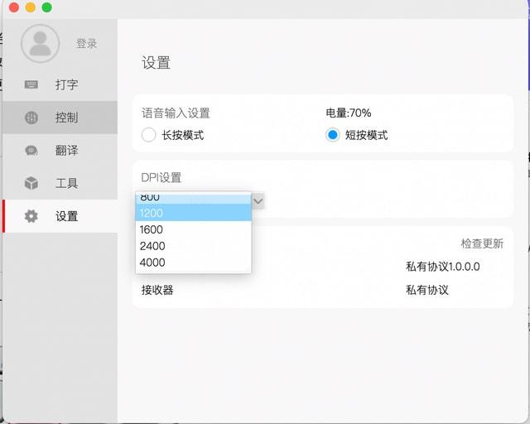This screenshot has height=424, width=530.
Task: Choose 1200 in the DPI list
Action: 193,213
